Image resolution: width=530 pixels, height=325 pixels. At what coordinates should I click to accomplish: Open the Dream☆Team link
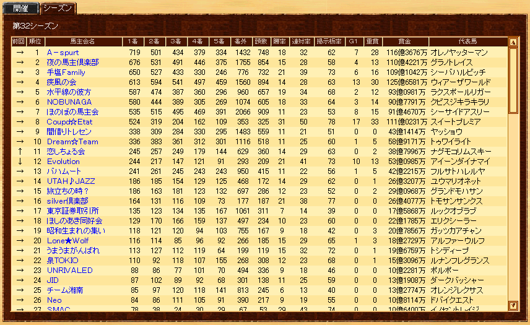click(72, 142)
